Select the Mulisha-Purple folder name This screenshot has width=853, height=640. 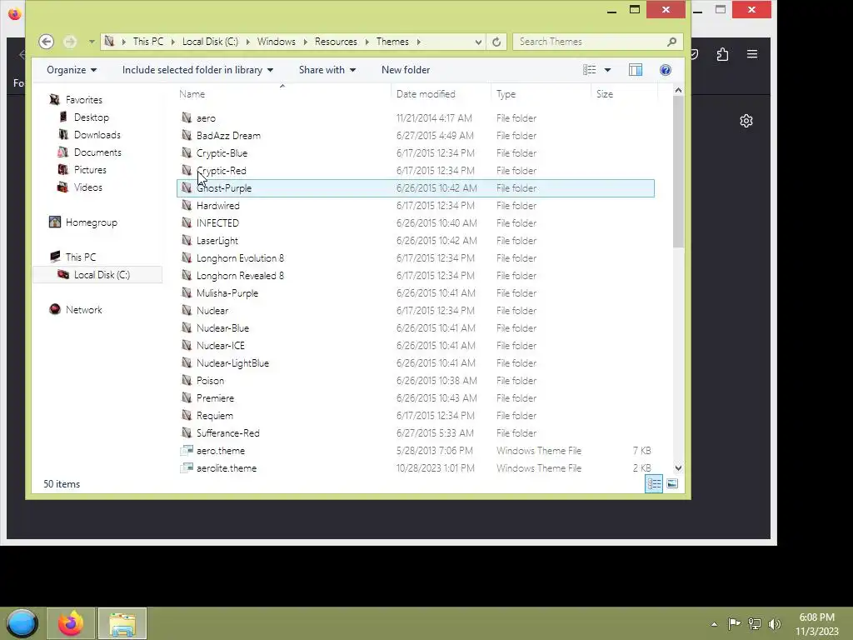(x=227, y=292)
